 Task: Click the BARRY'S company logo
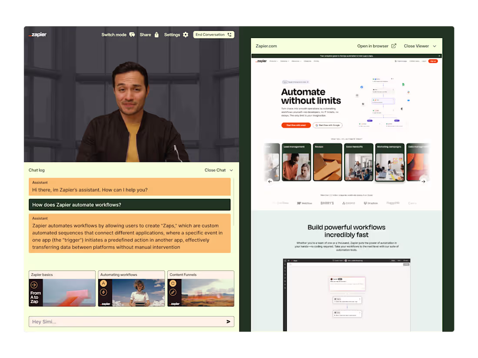point(327,203)
